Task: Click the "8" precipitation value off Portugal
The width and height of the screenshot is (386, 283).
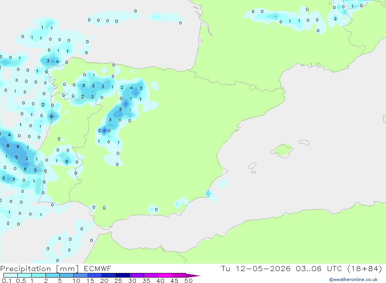Action: [x=8, y=146]
